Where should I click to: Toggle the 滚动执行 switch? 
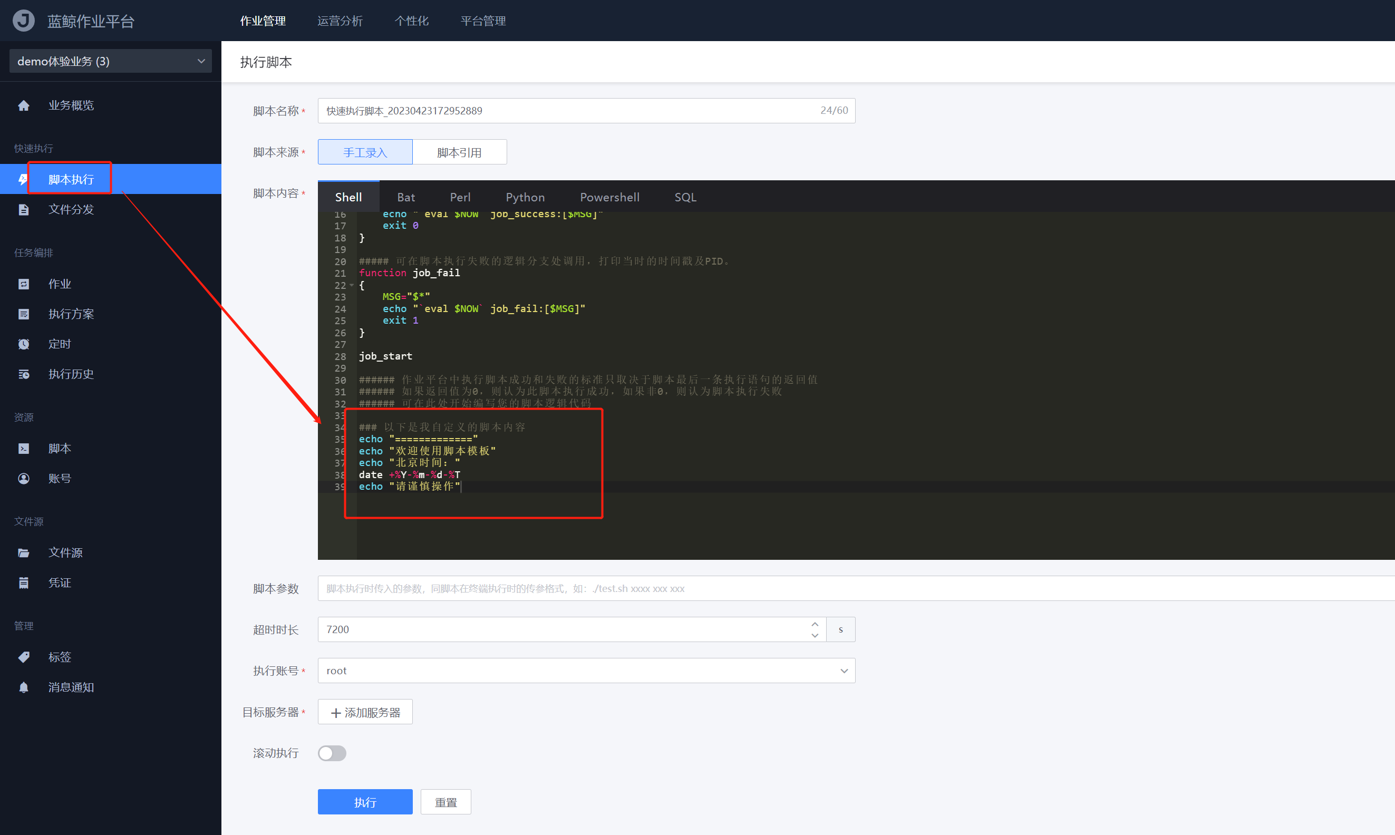click(332, 753)
